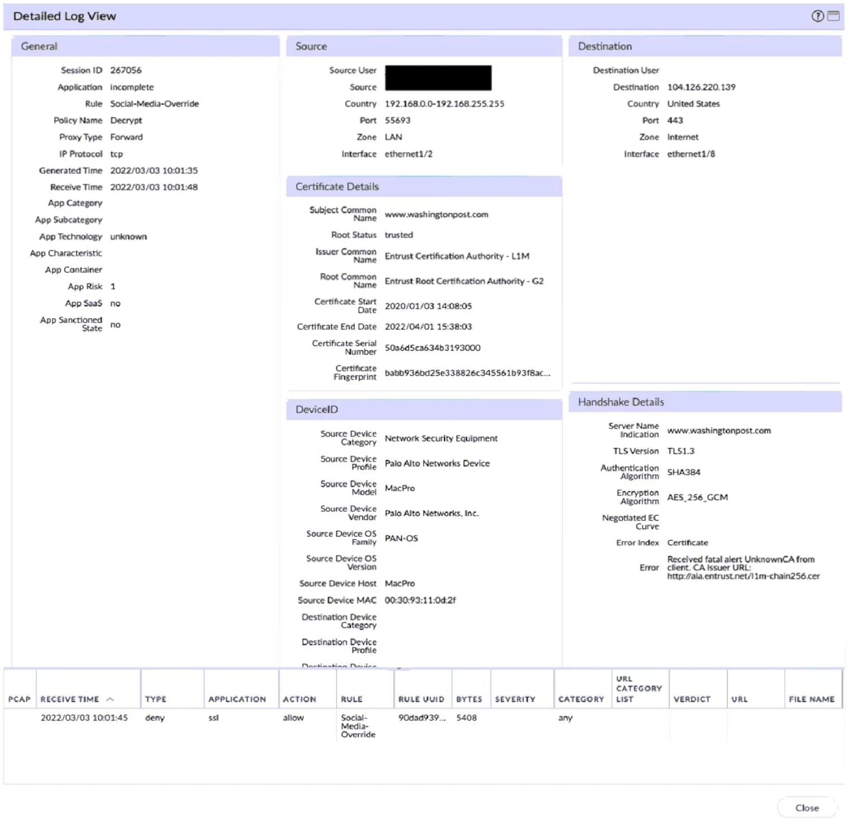Click Proxy Type value 'Forward'
Viewport: 848px width, 826px height.
pyautogui.click(x=126, y=137)
